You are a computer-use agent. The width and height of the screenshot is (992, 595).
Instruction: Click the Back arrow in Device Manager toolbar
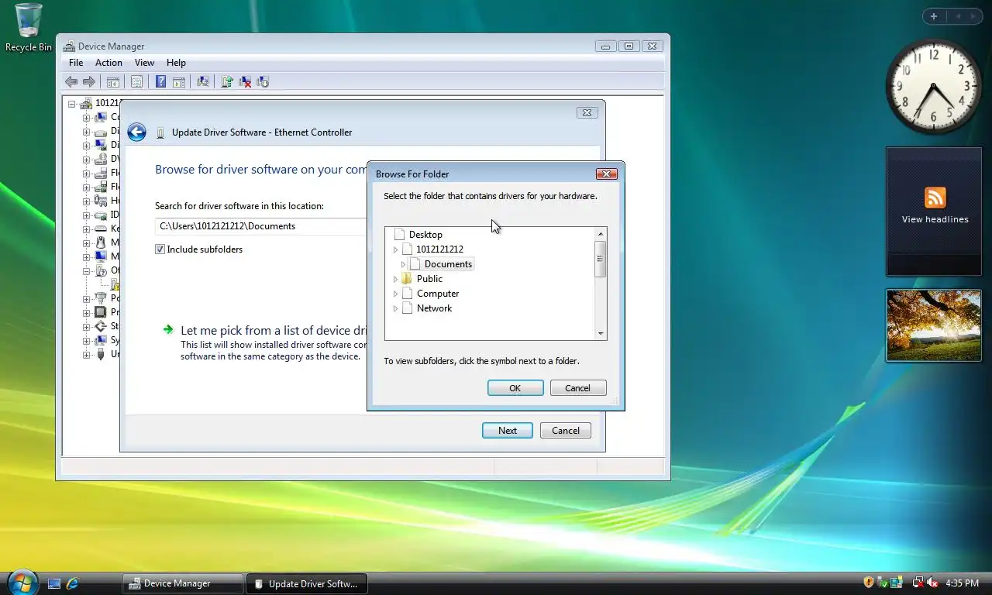point(71,81)
